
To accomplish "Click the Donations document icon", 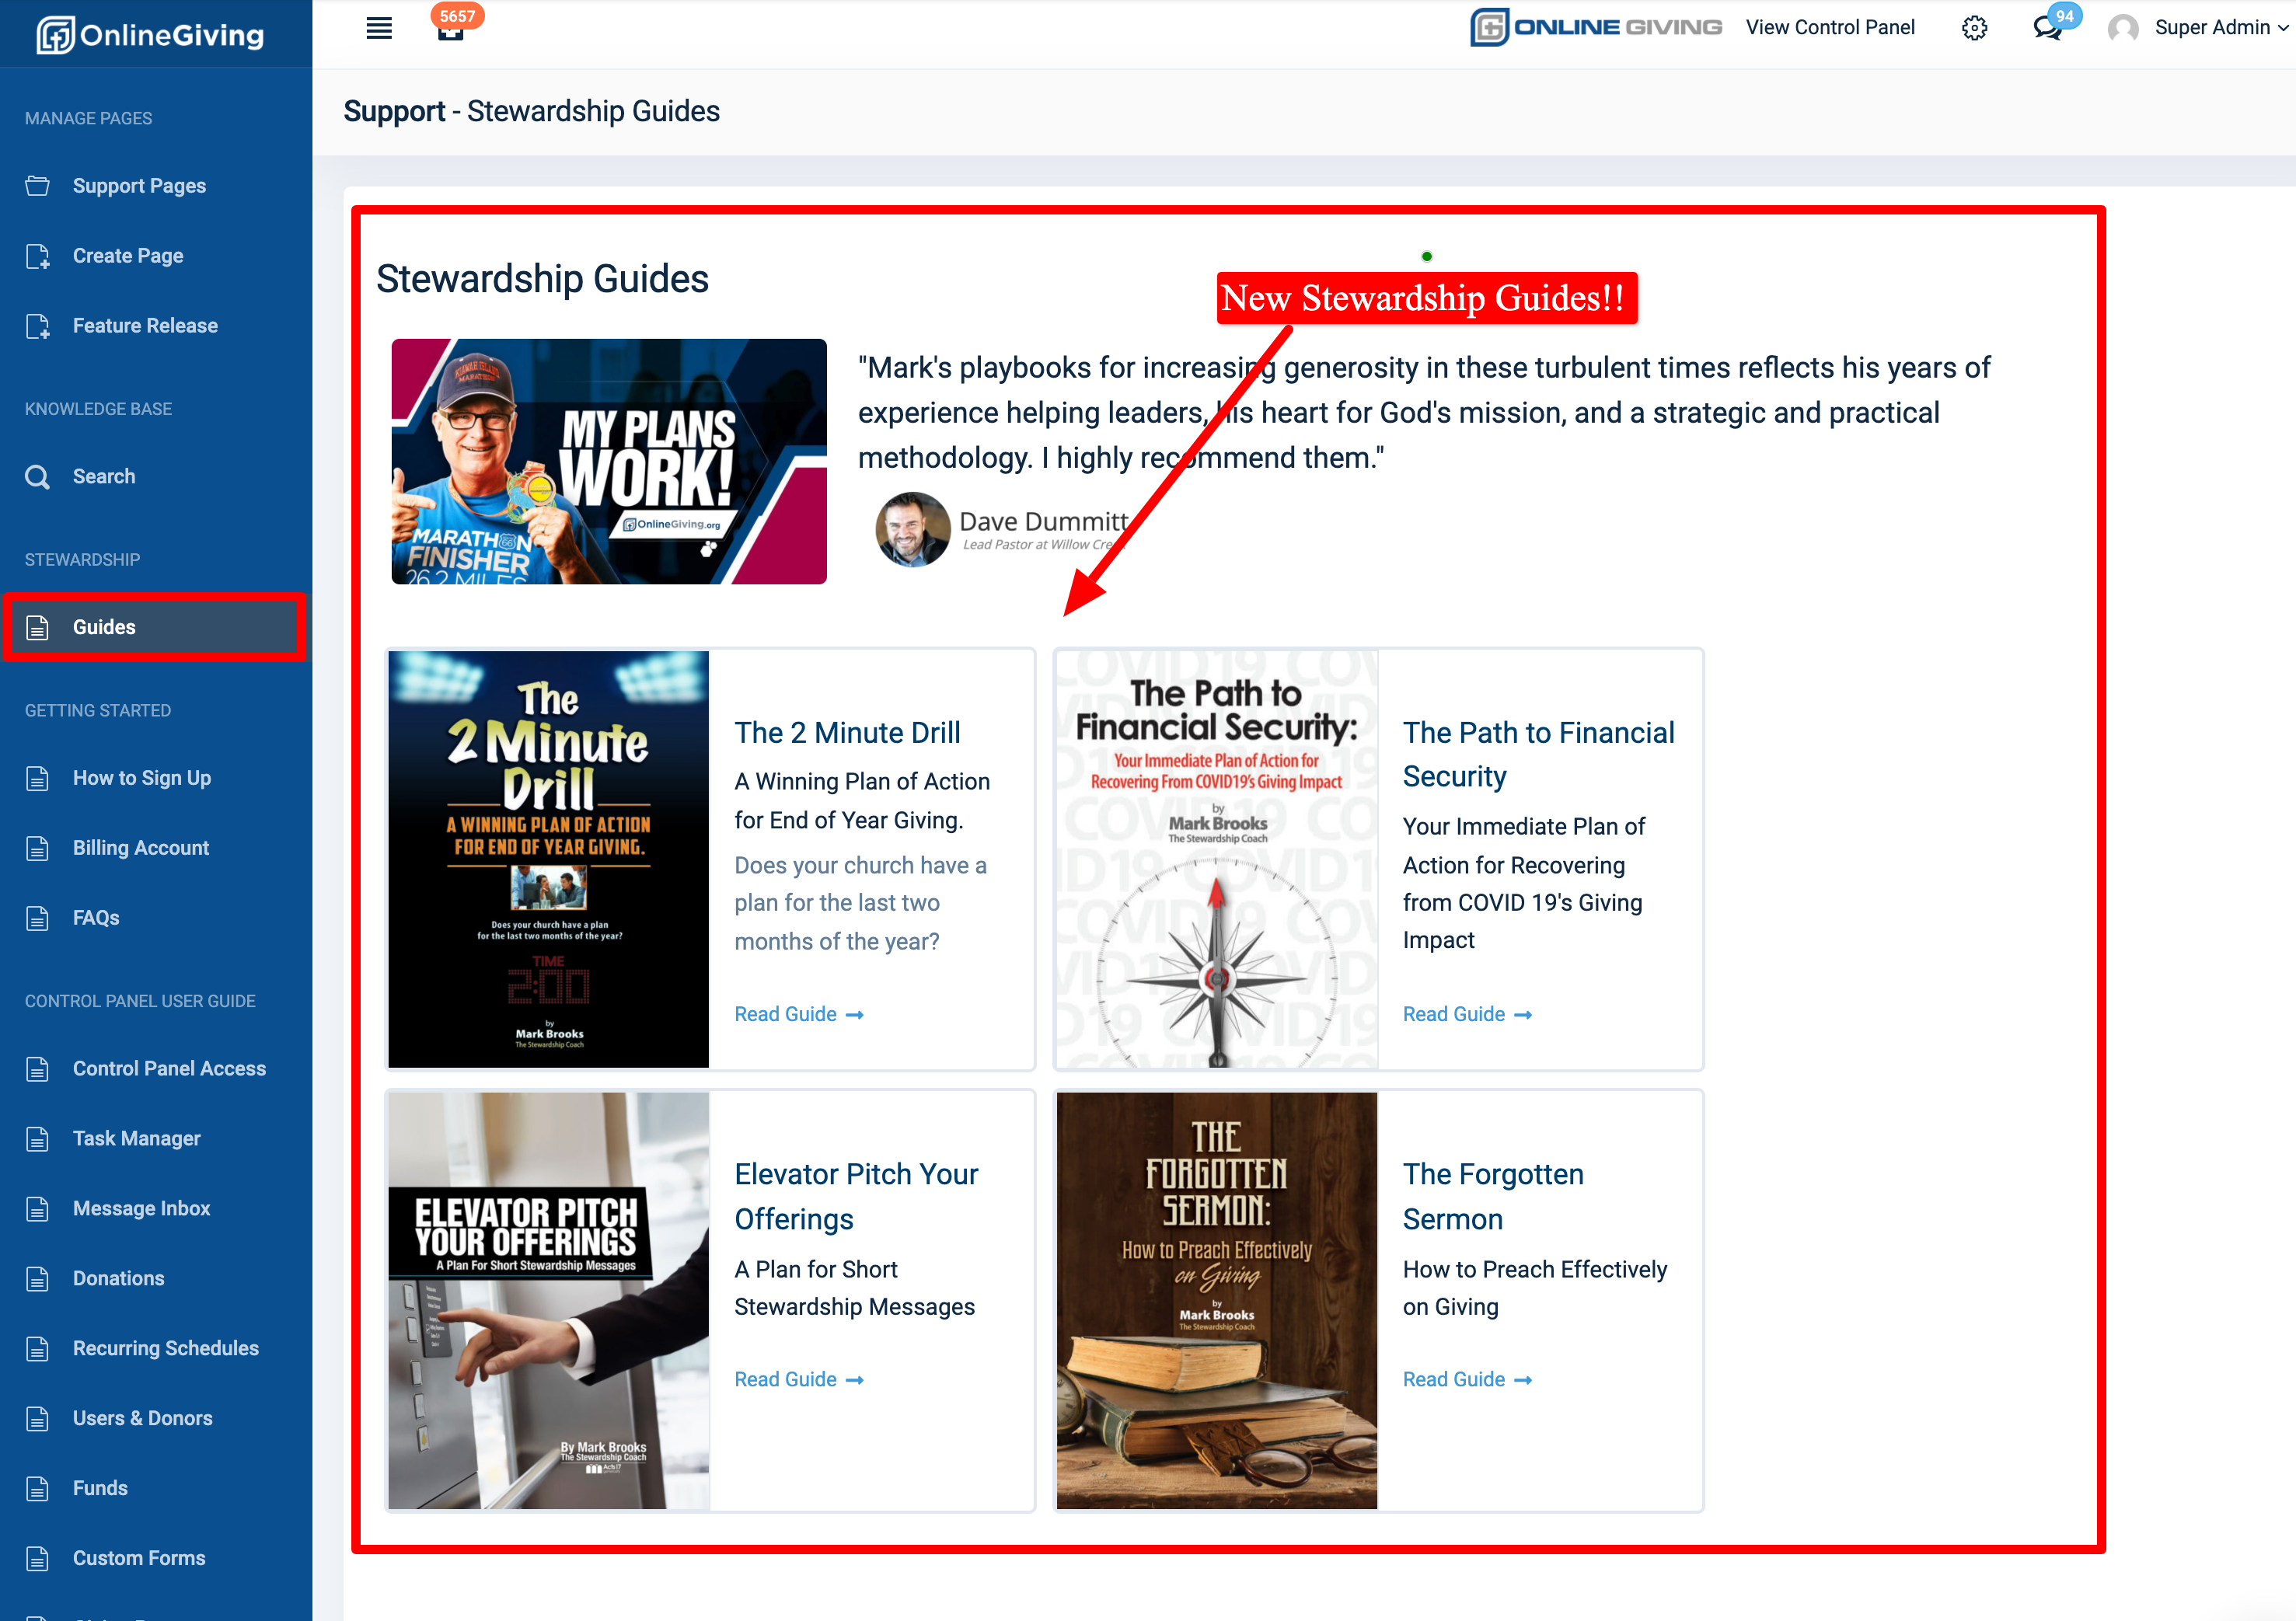I will pos(38,1279).
